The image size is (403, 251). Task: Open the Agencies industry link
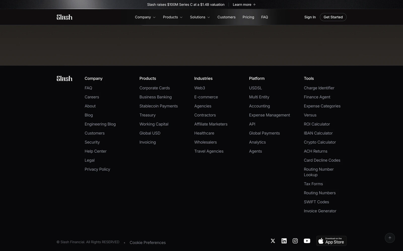click(x=203, y=106)
